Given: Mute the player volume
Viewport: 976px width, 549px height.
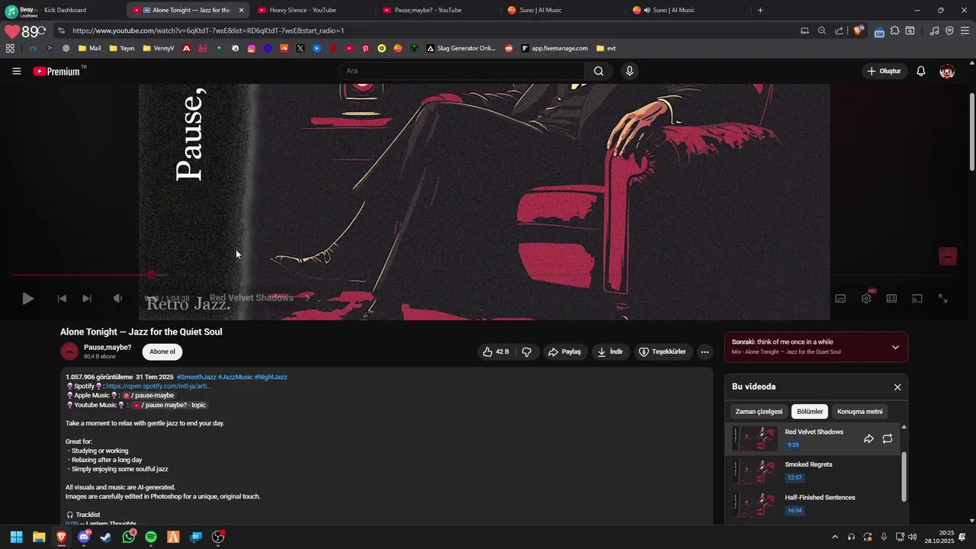Looking at the screenshot, I should [117, 298].
